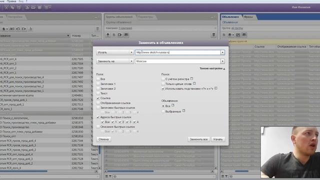Click the help icon beside the 'Все' radio option
320x180 pixels.
pos(173,105)
